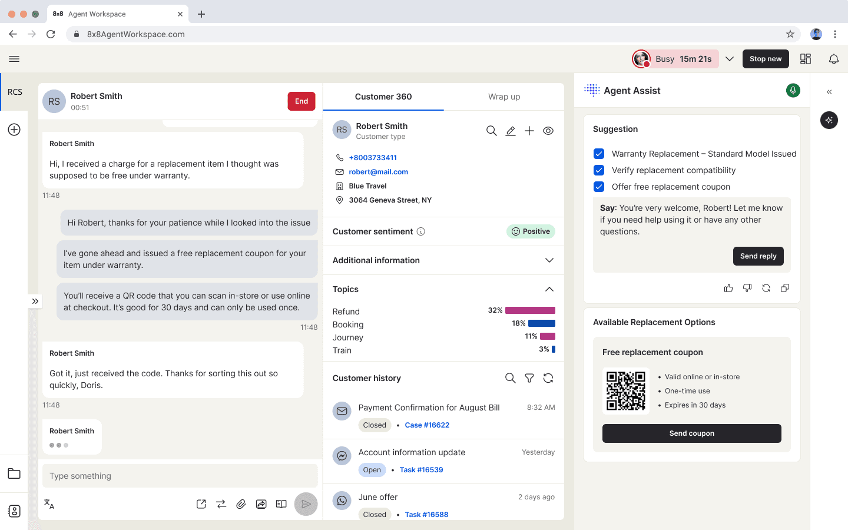Screen dimensions: 848x530
Task: Open Task #16539 link
Action: click(421, 470)
